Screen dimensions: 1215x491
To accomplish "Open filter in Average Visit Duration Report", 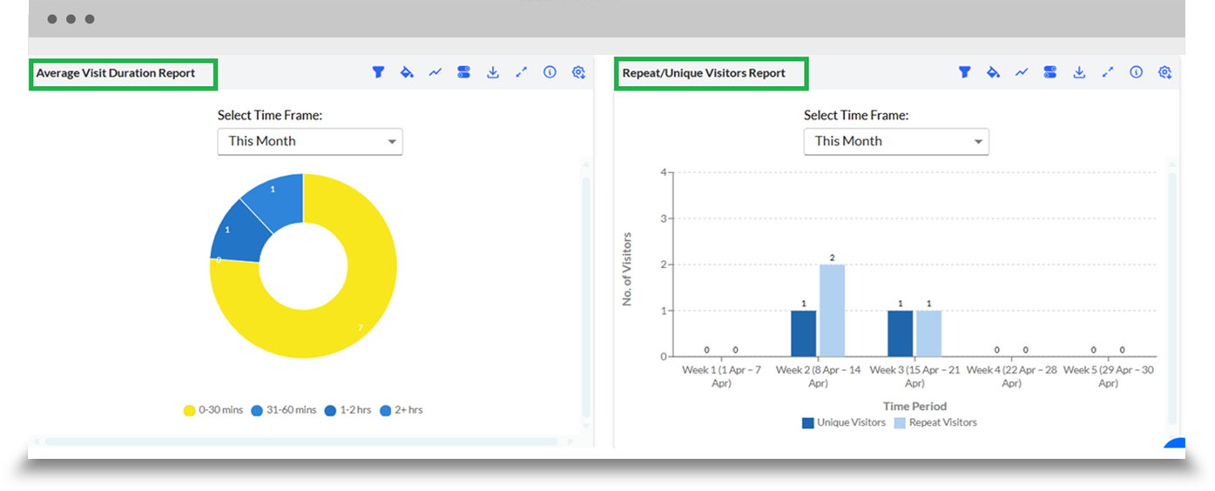I will tap(378, 73).
